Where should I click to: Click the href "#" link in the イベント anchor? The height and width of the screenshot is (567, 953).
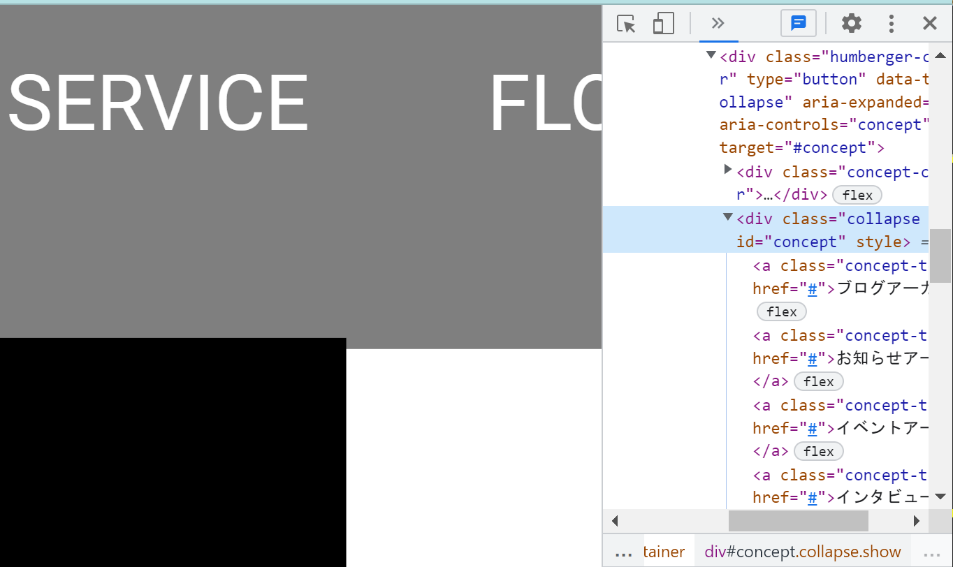[x=812, y=427]
